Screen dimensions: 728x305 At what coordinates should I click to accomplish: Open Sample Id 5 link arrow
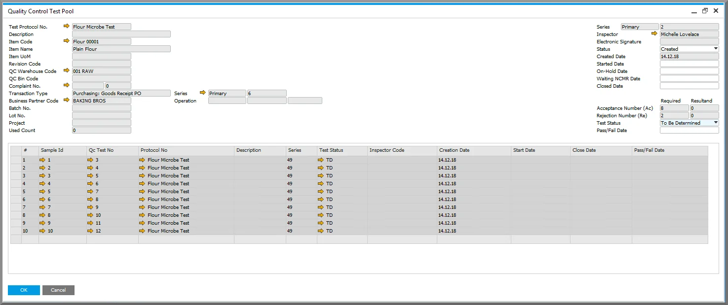click(x=43, y=192)
